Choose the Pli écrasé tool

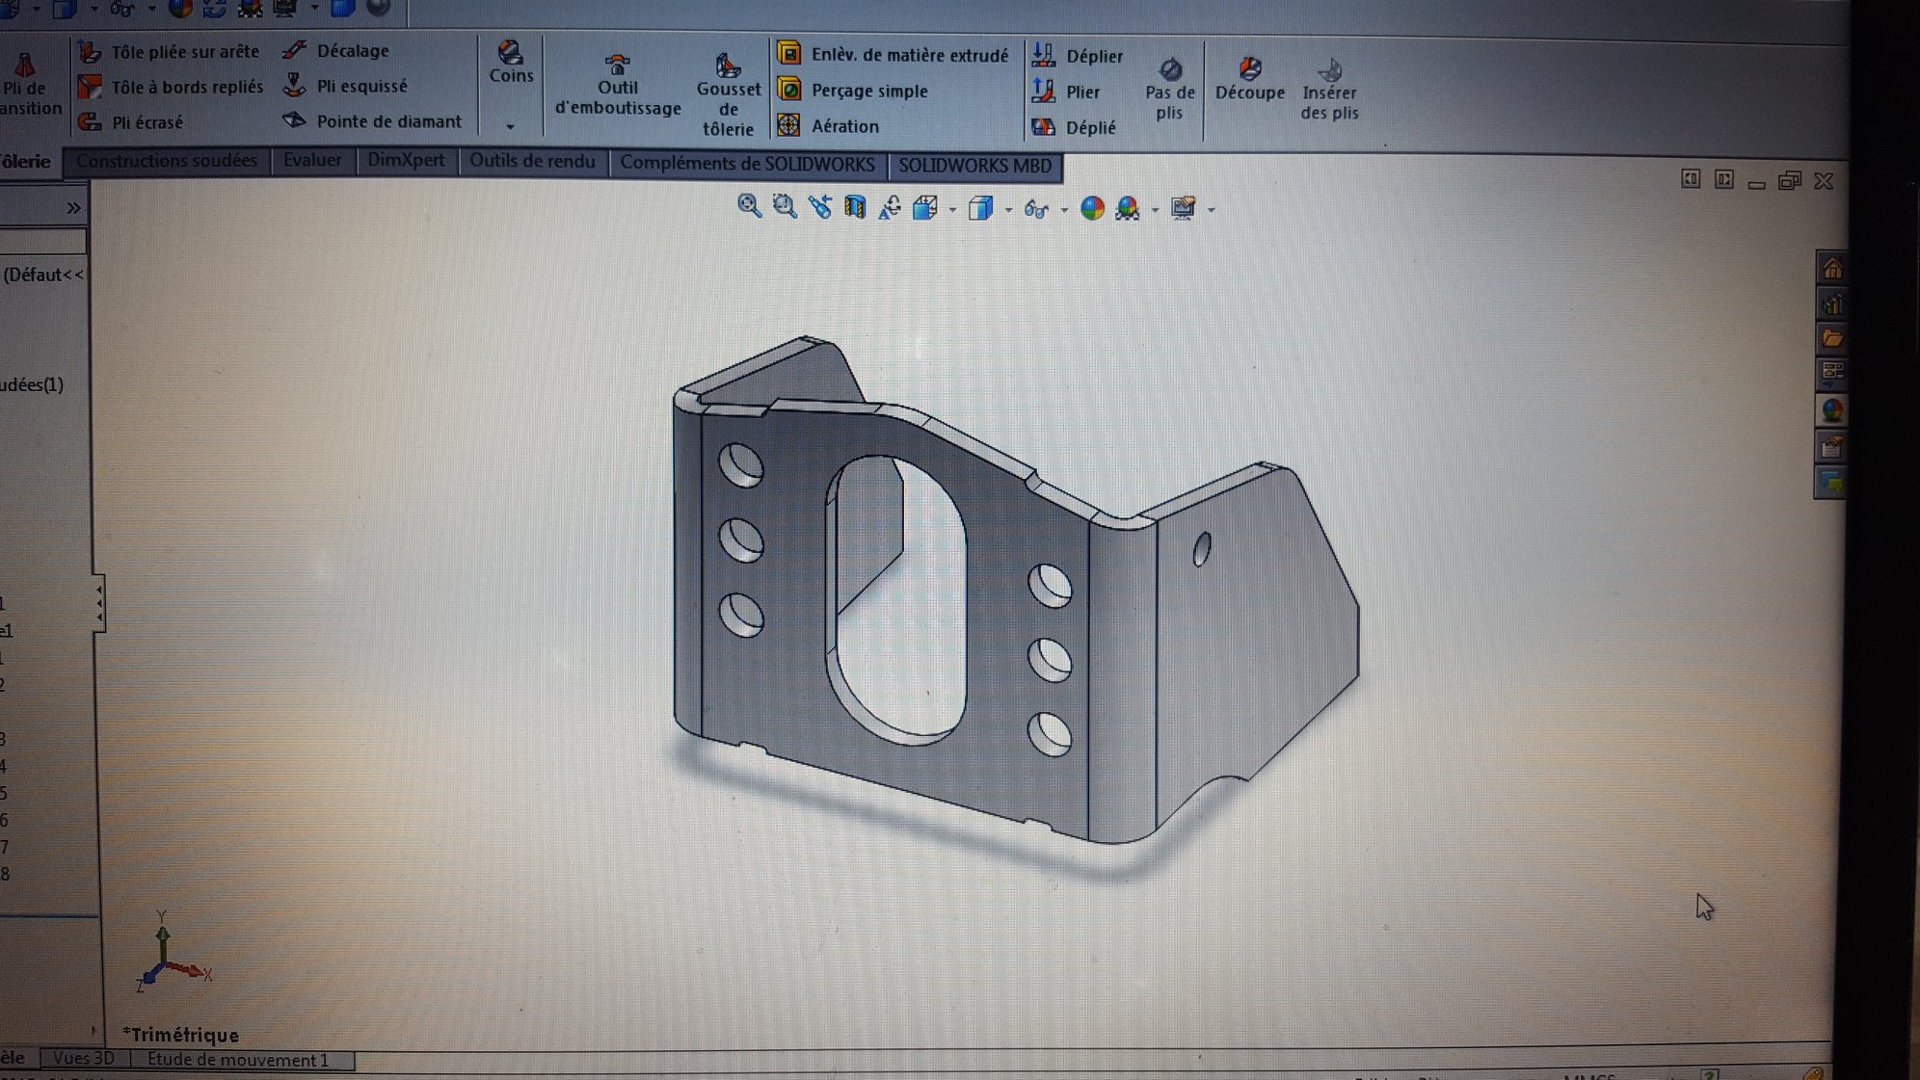coord(130,121)
